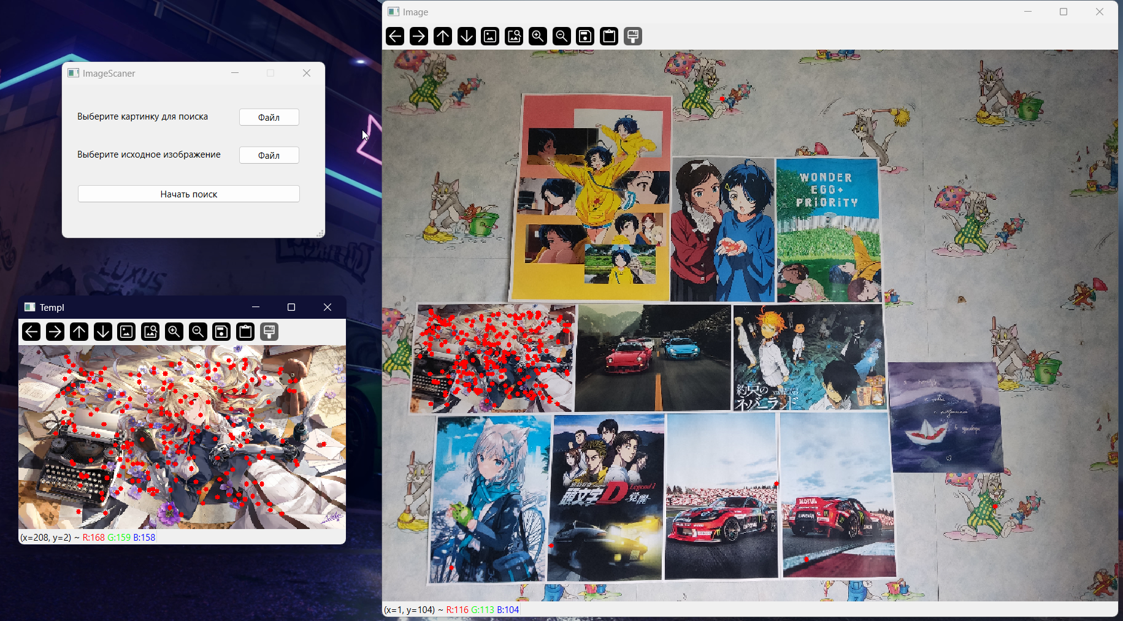Zoom in using Image window magnifier

pos(538,36)
